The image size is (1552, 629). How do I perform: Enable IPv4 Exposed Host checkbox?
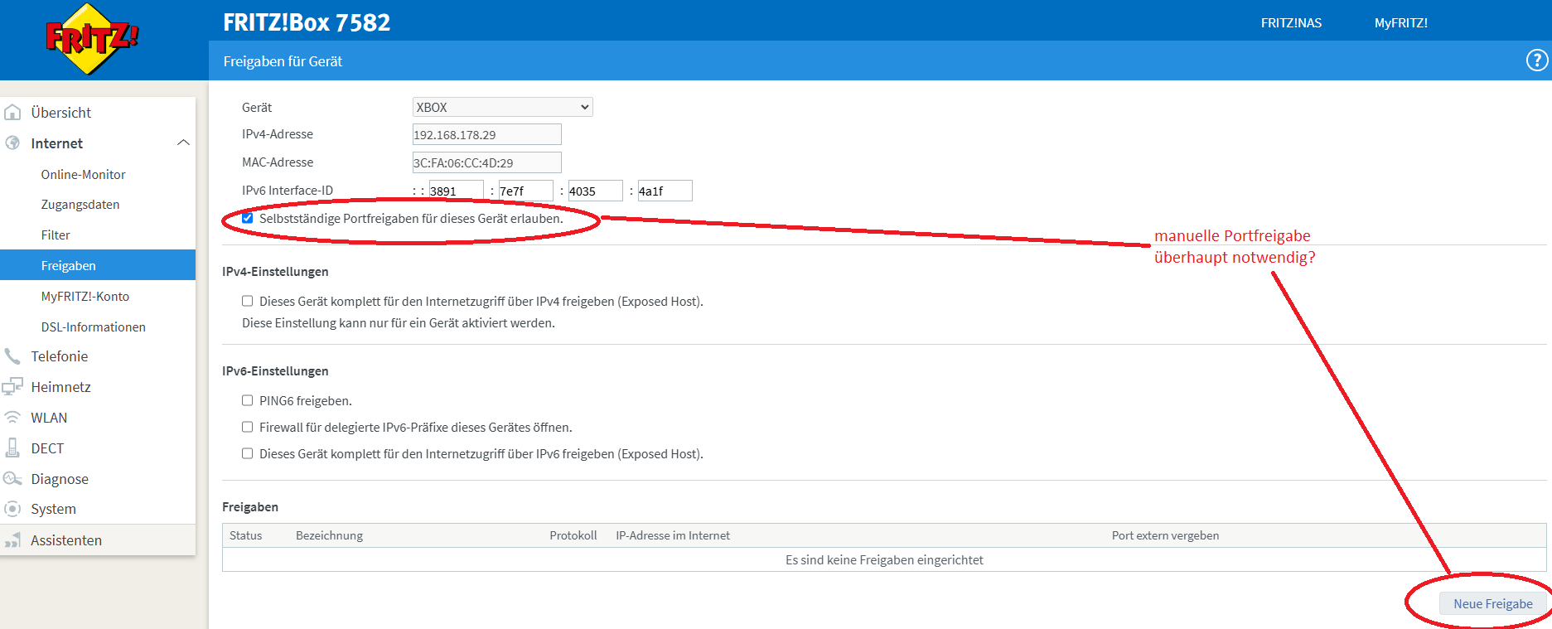pos(247,302)
